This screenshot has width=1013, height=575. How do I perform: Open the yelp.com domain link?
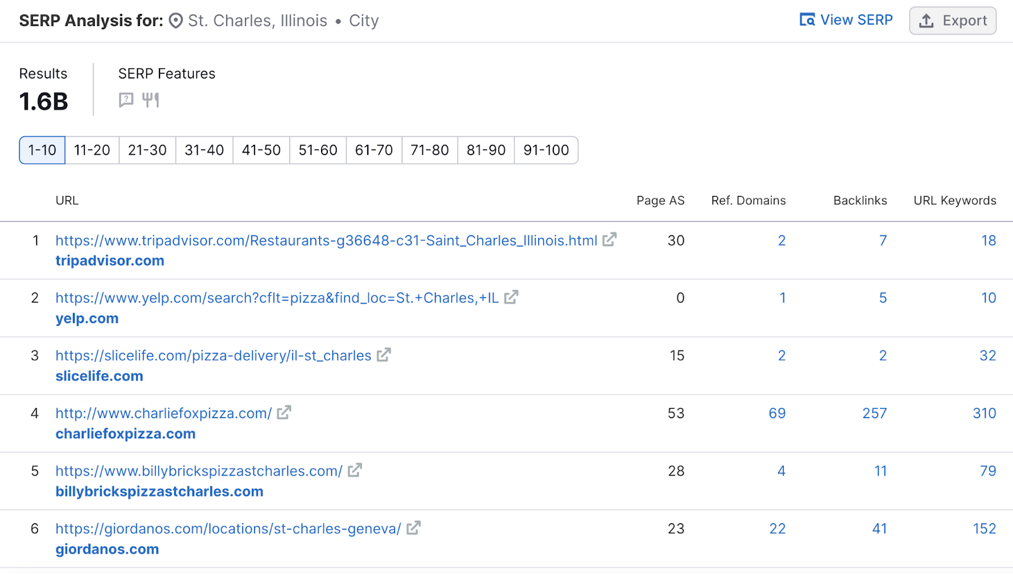coord(87,318)
